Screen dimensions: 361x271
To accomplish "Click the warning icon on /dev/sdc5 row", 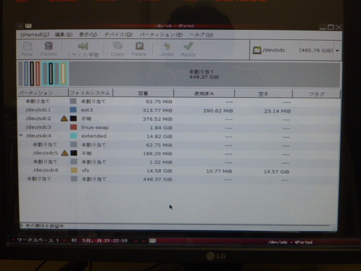I will (65, 153).
